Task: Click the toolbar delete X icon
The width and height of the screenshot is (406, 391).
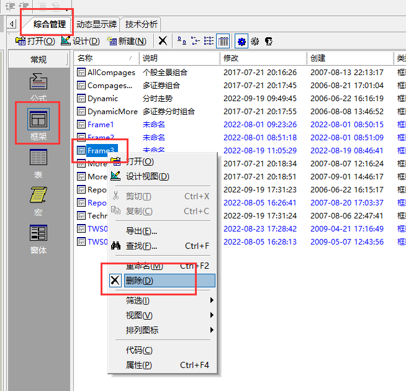Action: (x=163, y=41)
